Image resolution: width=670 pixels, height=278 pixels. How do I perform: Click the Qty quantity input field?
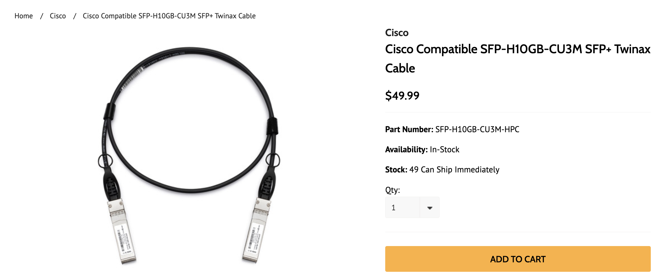[402, 207]
